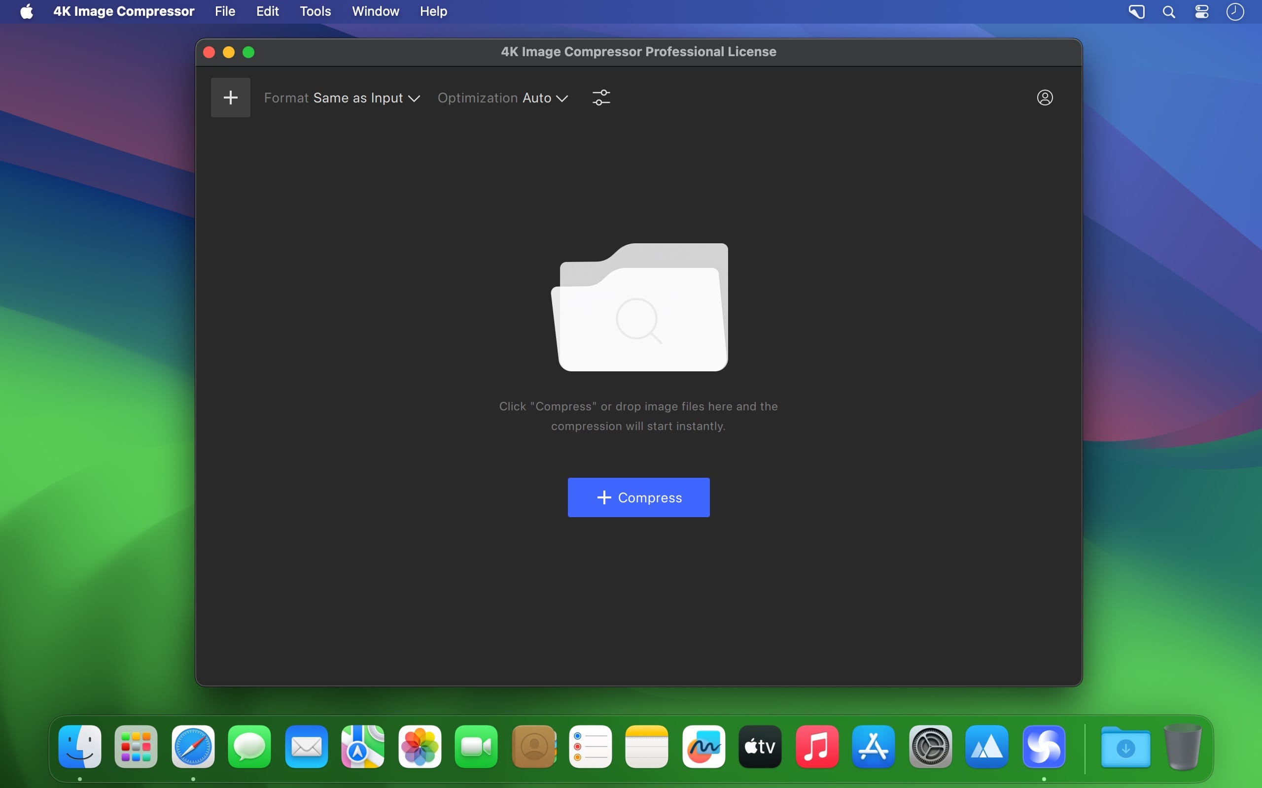The image size is (1262, 788).
Task: Open the 4K Image Compressor app menu
Action: 124,11
